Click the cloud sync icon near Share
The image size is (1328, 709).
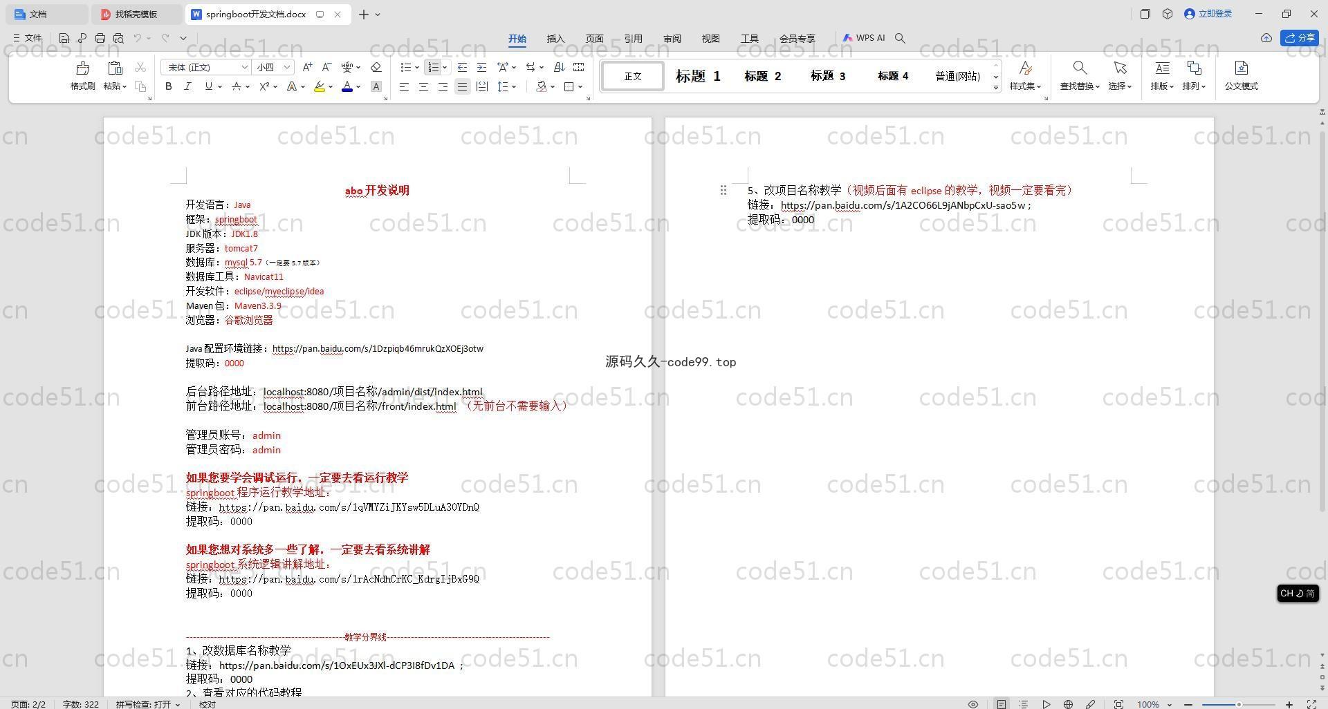tap(1266, 38)
